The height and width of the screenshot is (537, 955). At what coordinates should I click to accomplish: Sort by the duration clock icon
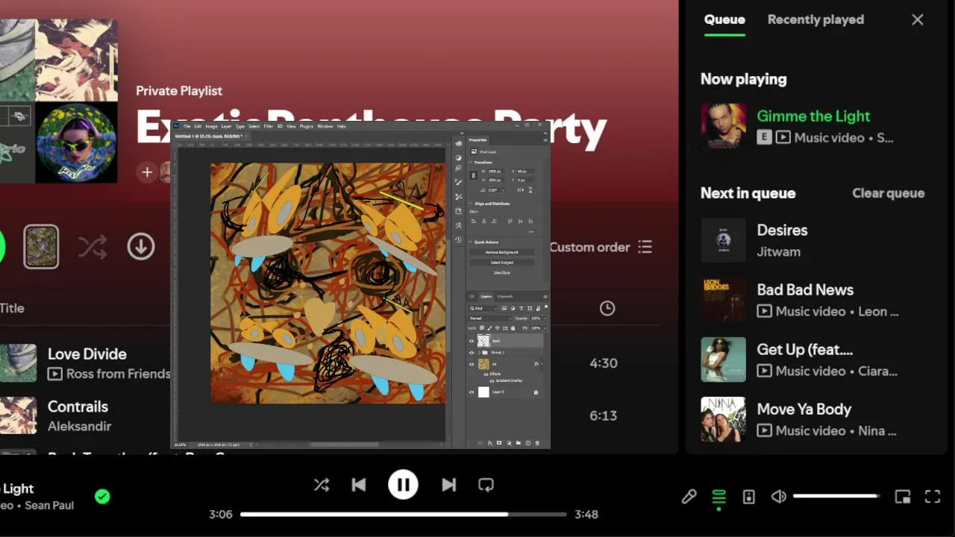[x=607, y=308]
